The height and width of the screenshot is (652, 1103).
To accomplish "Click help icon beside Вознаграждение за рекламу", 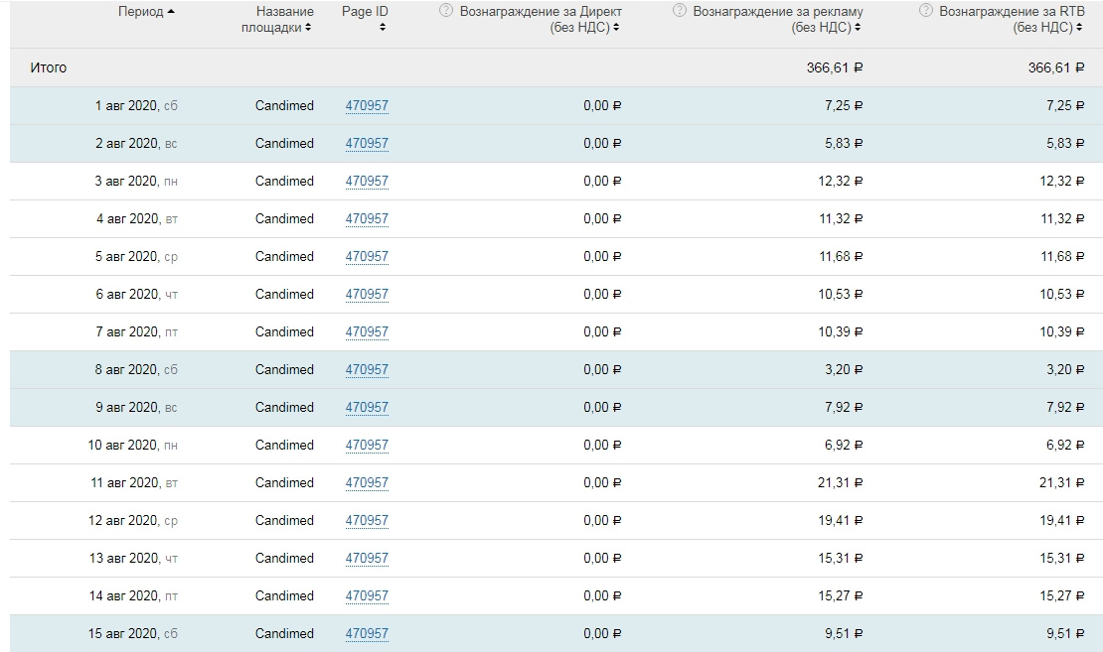I will (x=680, y=11).
